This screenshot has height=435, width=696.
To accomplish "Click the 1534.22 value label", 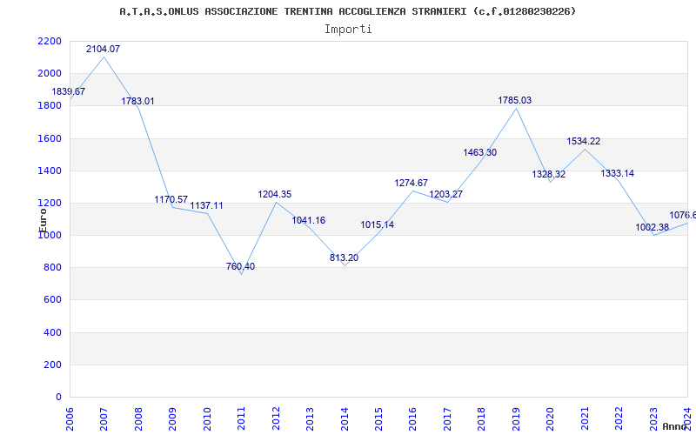I will coord(584,141).
